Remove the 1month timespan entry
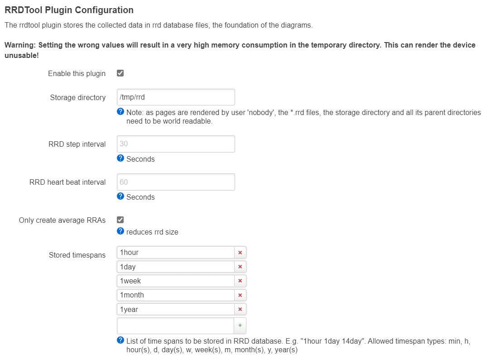The image size is (501, 364). [x=240, y=295]
